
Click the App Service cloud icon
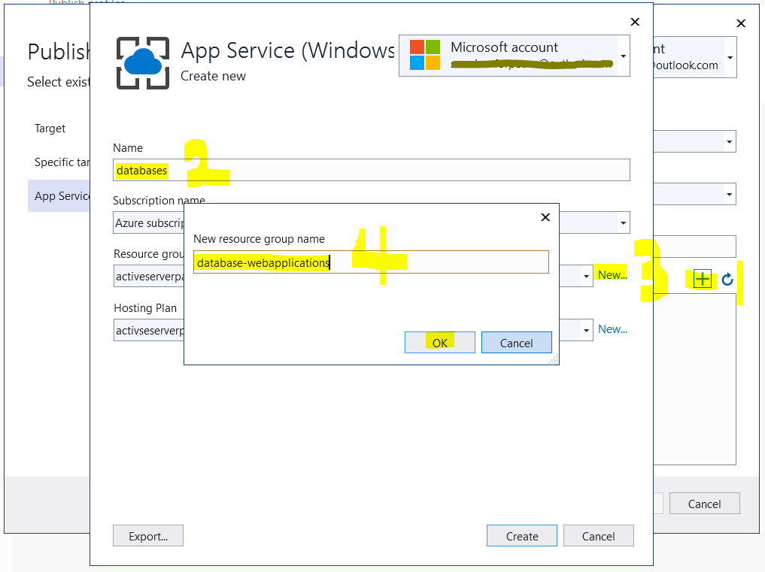tap(142, 63)
